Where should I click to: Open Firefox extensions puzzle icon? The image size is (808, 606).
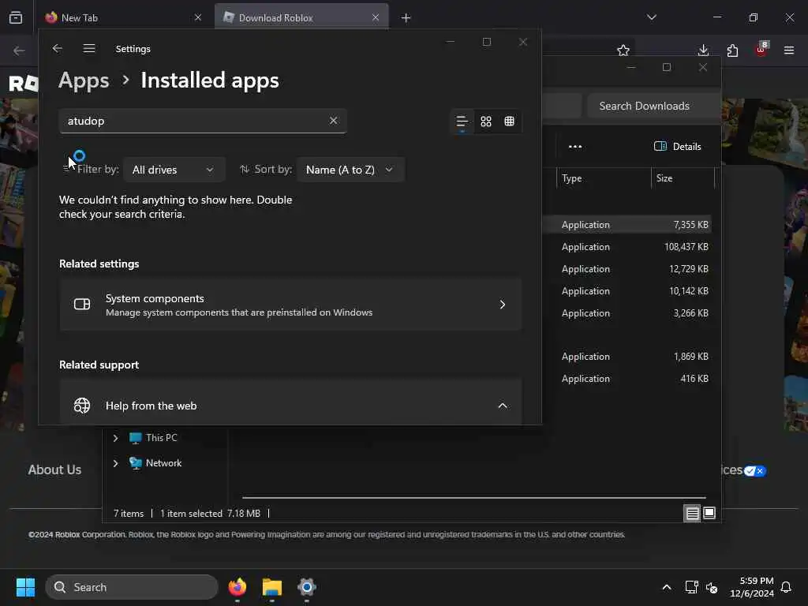732,50
